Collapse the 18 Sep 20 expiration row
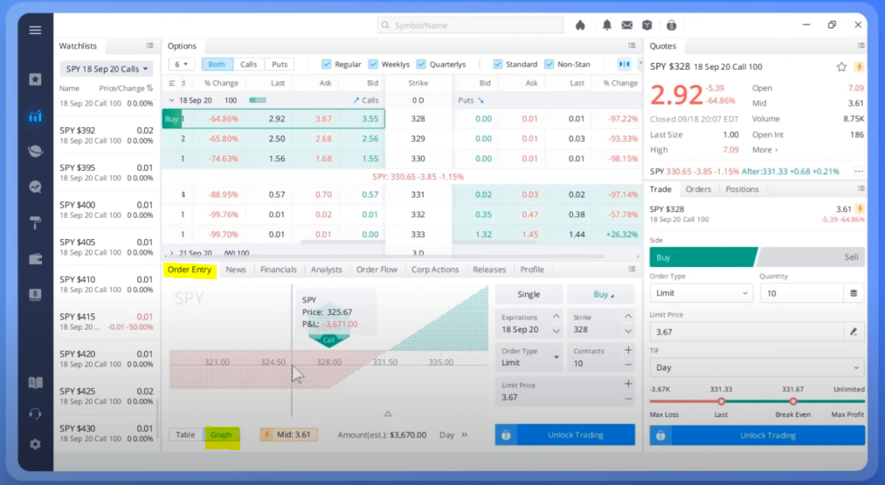Screen dimensions: 885x485 pos(171,100)
